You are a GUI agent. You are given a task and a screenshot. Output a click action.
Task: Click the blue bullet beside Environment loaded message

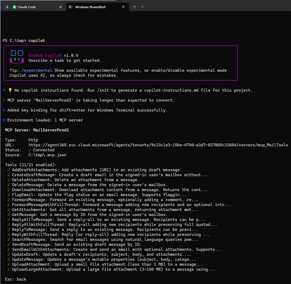tap(3, 120)
